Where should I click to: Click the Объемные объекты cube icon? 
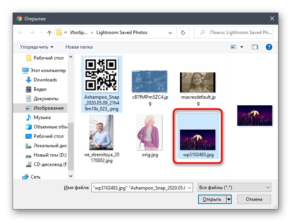click(x=29, y=127)
